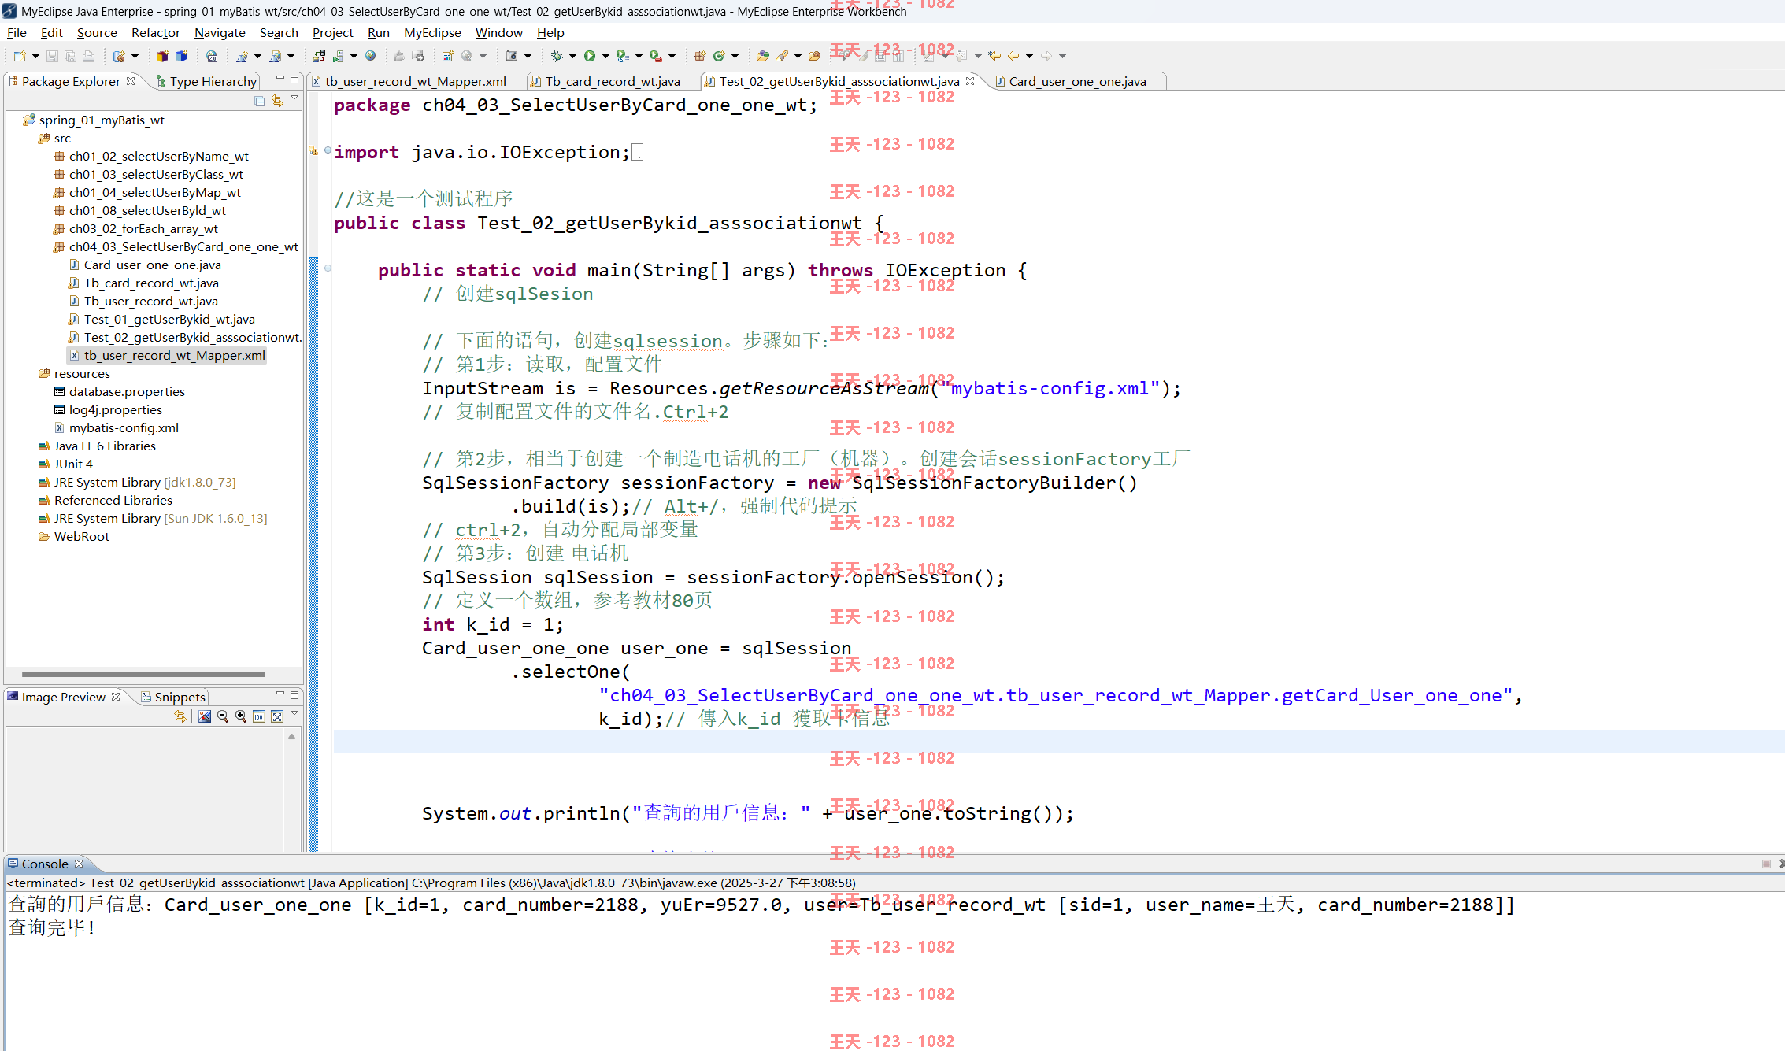Open the Image Preview view menu triangle
Screen dimensions: 1785x1051
click(x=294, y=713)
